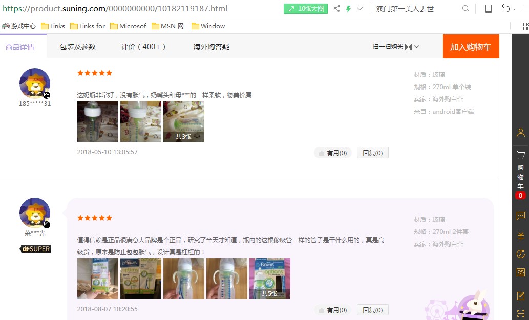This screenshot has height=320, width=529.
Task: Click the yuan currency icon in sidebar
Action: [x=521, y=236]
